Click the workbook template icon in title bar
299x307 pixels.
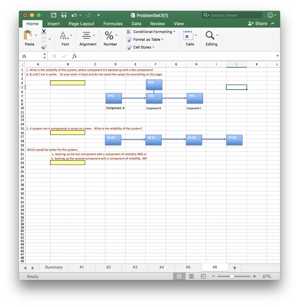point(53,15)
